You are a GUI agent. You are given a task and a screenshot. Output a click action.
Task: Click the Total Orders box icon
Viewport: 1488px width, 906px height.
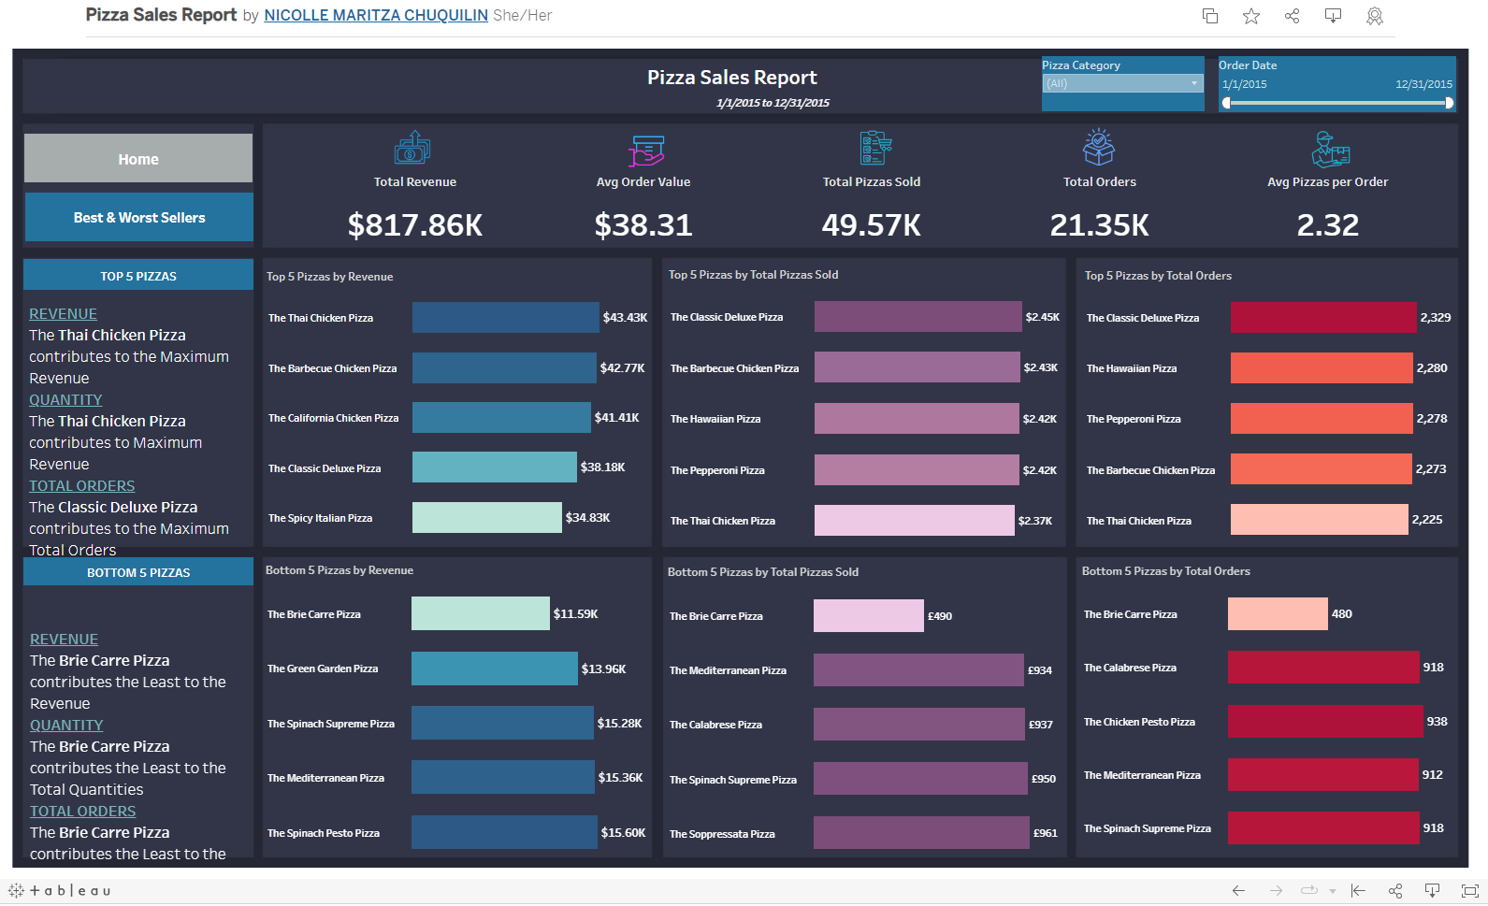(x=1099, y=147)
